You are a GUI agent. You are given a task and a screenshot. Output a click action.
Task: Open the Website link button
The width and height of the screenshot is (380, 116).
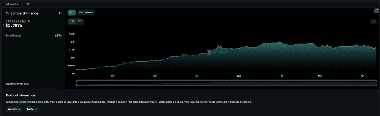pyautogui.click(x=14, y=109)
